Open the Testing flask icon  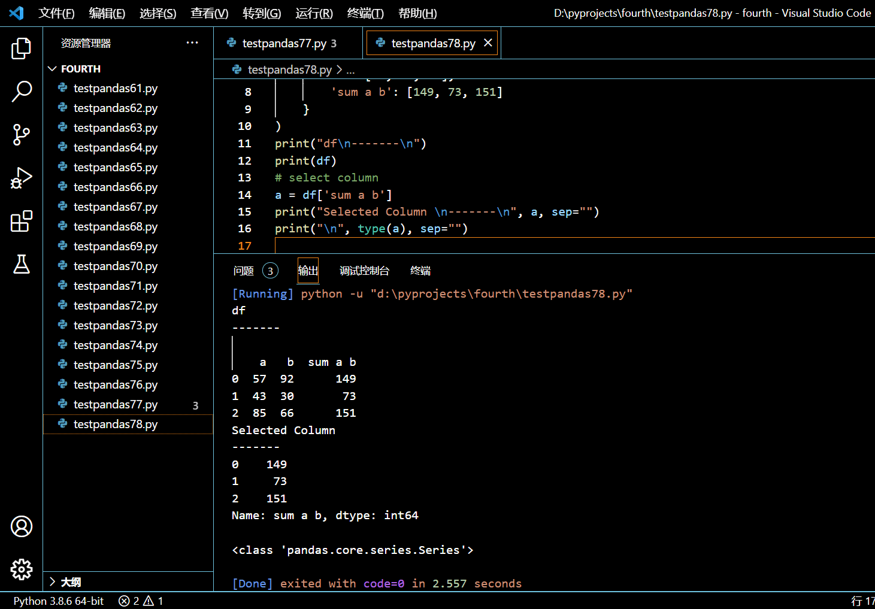(x=21, y=264)
